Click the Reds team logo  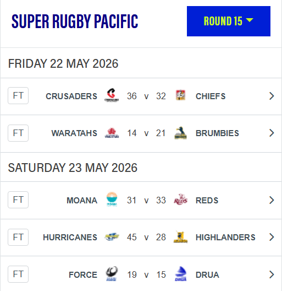[180, 200]
